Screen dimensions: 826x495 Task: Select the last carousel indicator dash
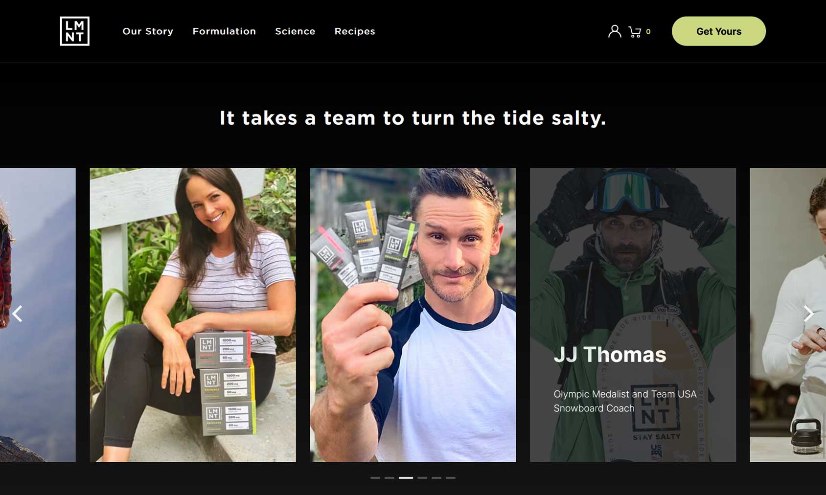451,477
